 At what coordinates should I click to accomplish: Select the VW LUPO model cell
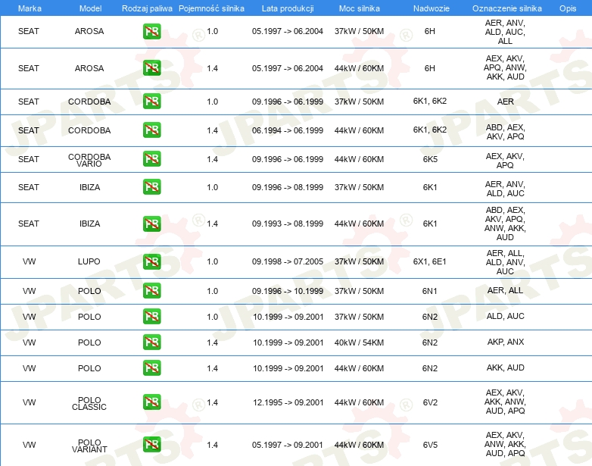[89, 261]
